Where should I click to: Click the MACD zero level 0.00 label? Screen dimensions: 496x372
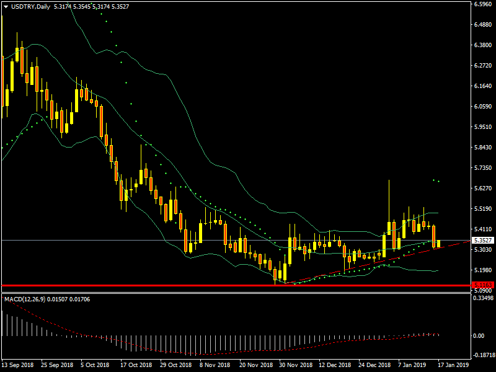pos(479,335)
